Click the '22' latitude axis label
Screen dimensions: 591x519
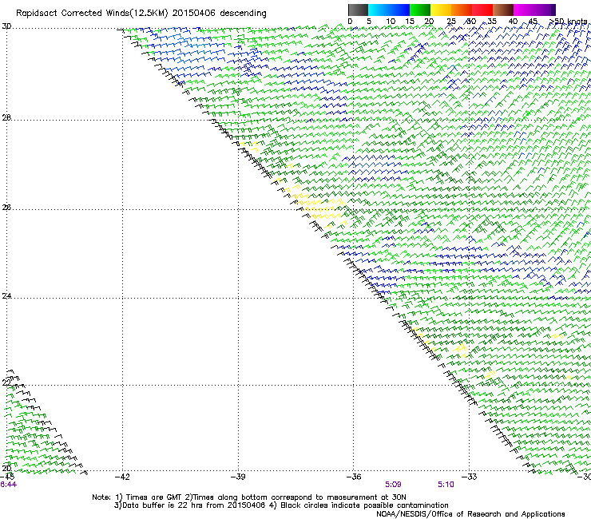[x=6, y=383]
